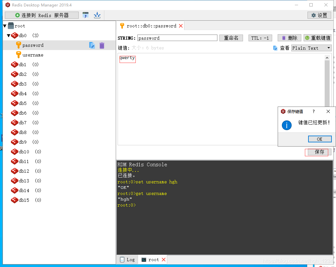Open database db4
336x267 pixels.
pyautogui.click(x=22, y=94)
